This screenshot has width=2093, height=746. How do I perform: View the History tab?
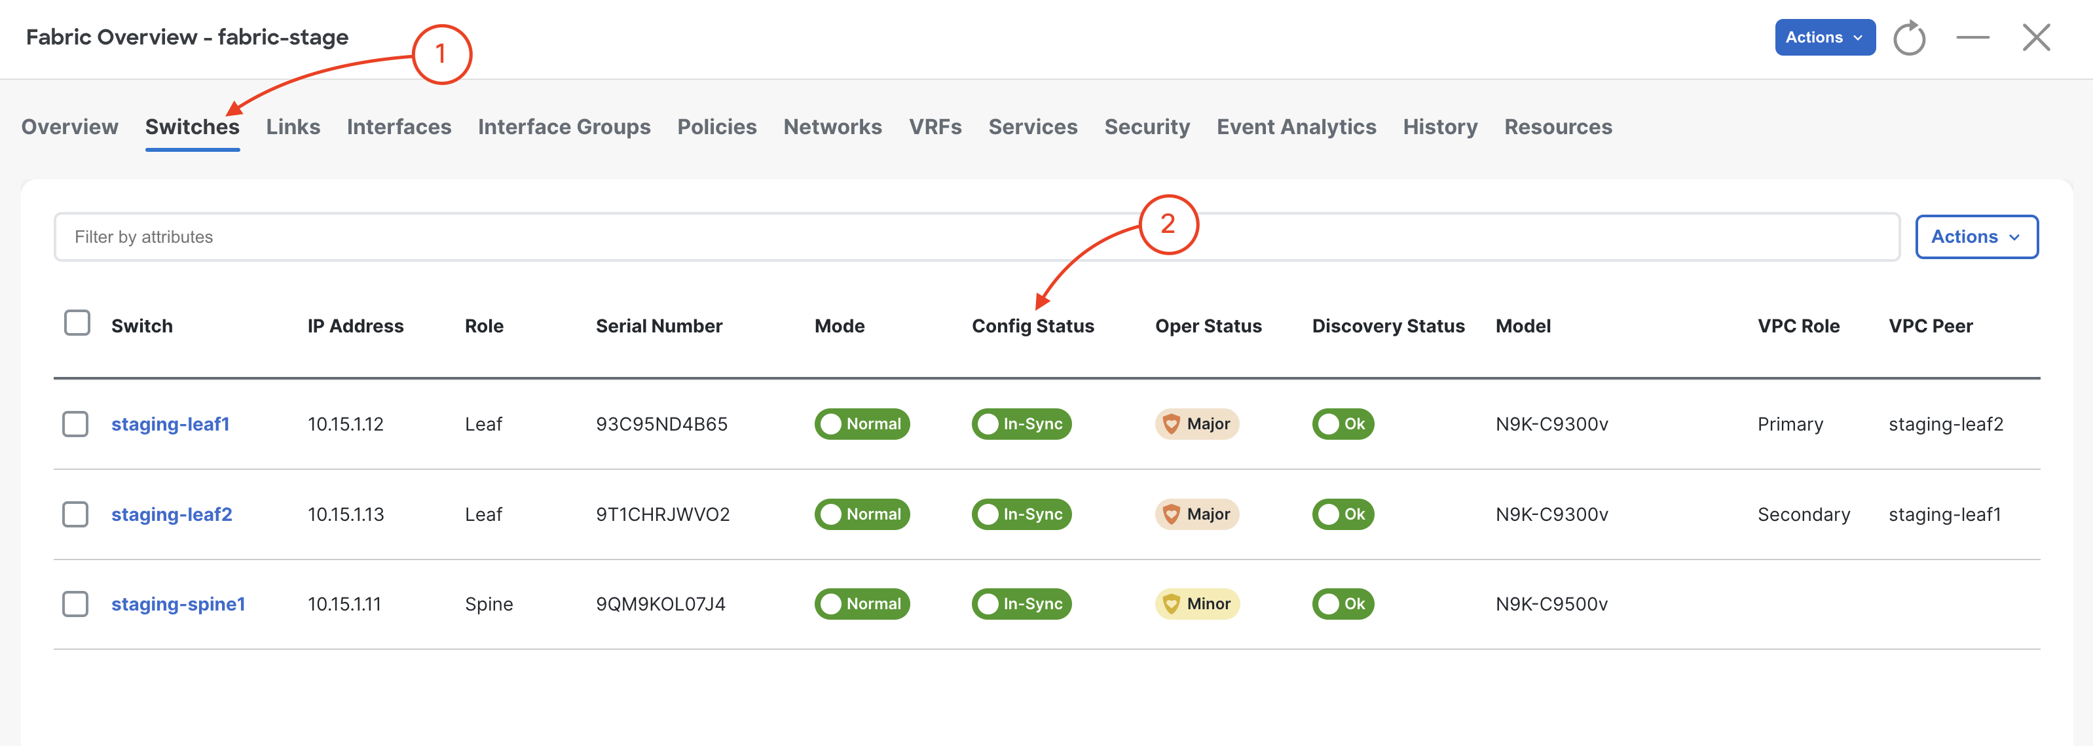(x=1439, y=127)
